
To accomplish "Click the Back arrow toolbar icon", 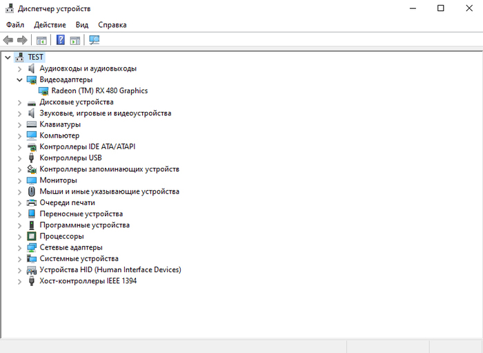I will click(8, 40).
